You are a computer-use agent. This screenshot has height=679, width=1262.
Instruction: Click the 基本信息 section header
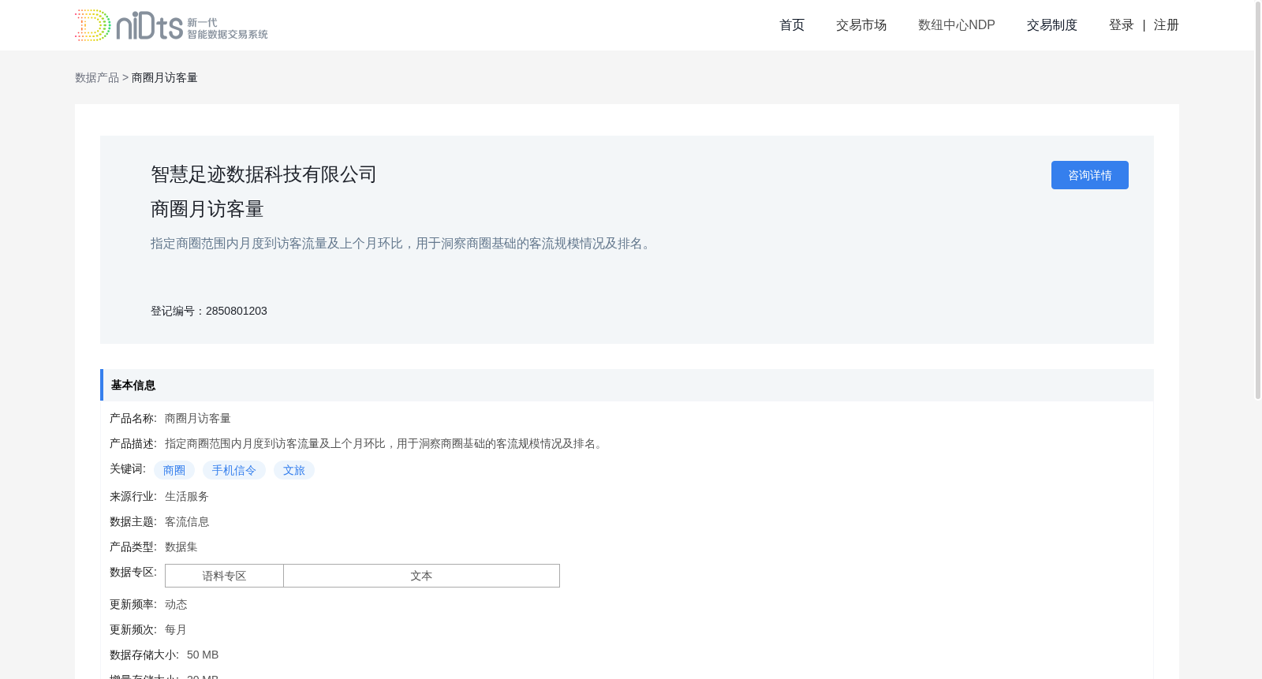(627, 385)
